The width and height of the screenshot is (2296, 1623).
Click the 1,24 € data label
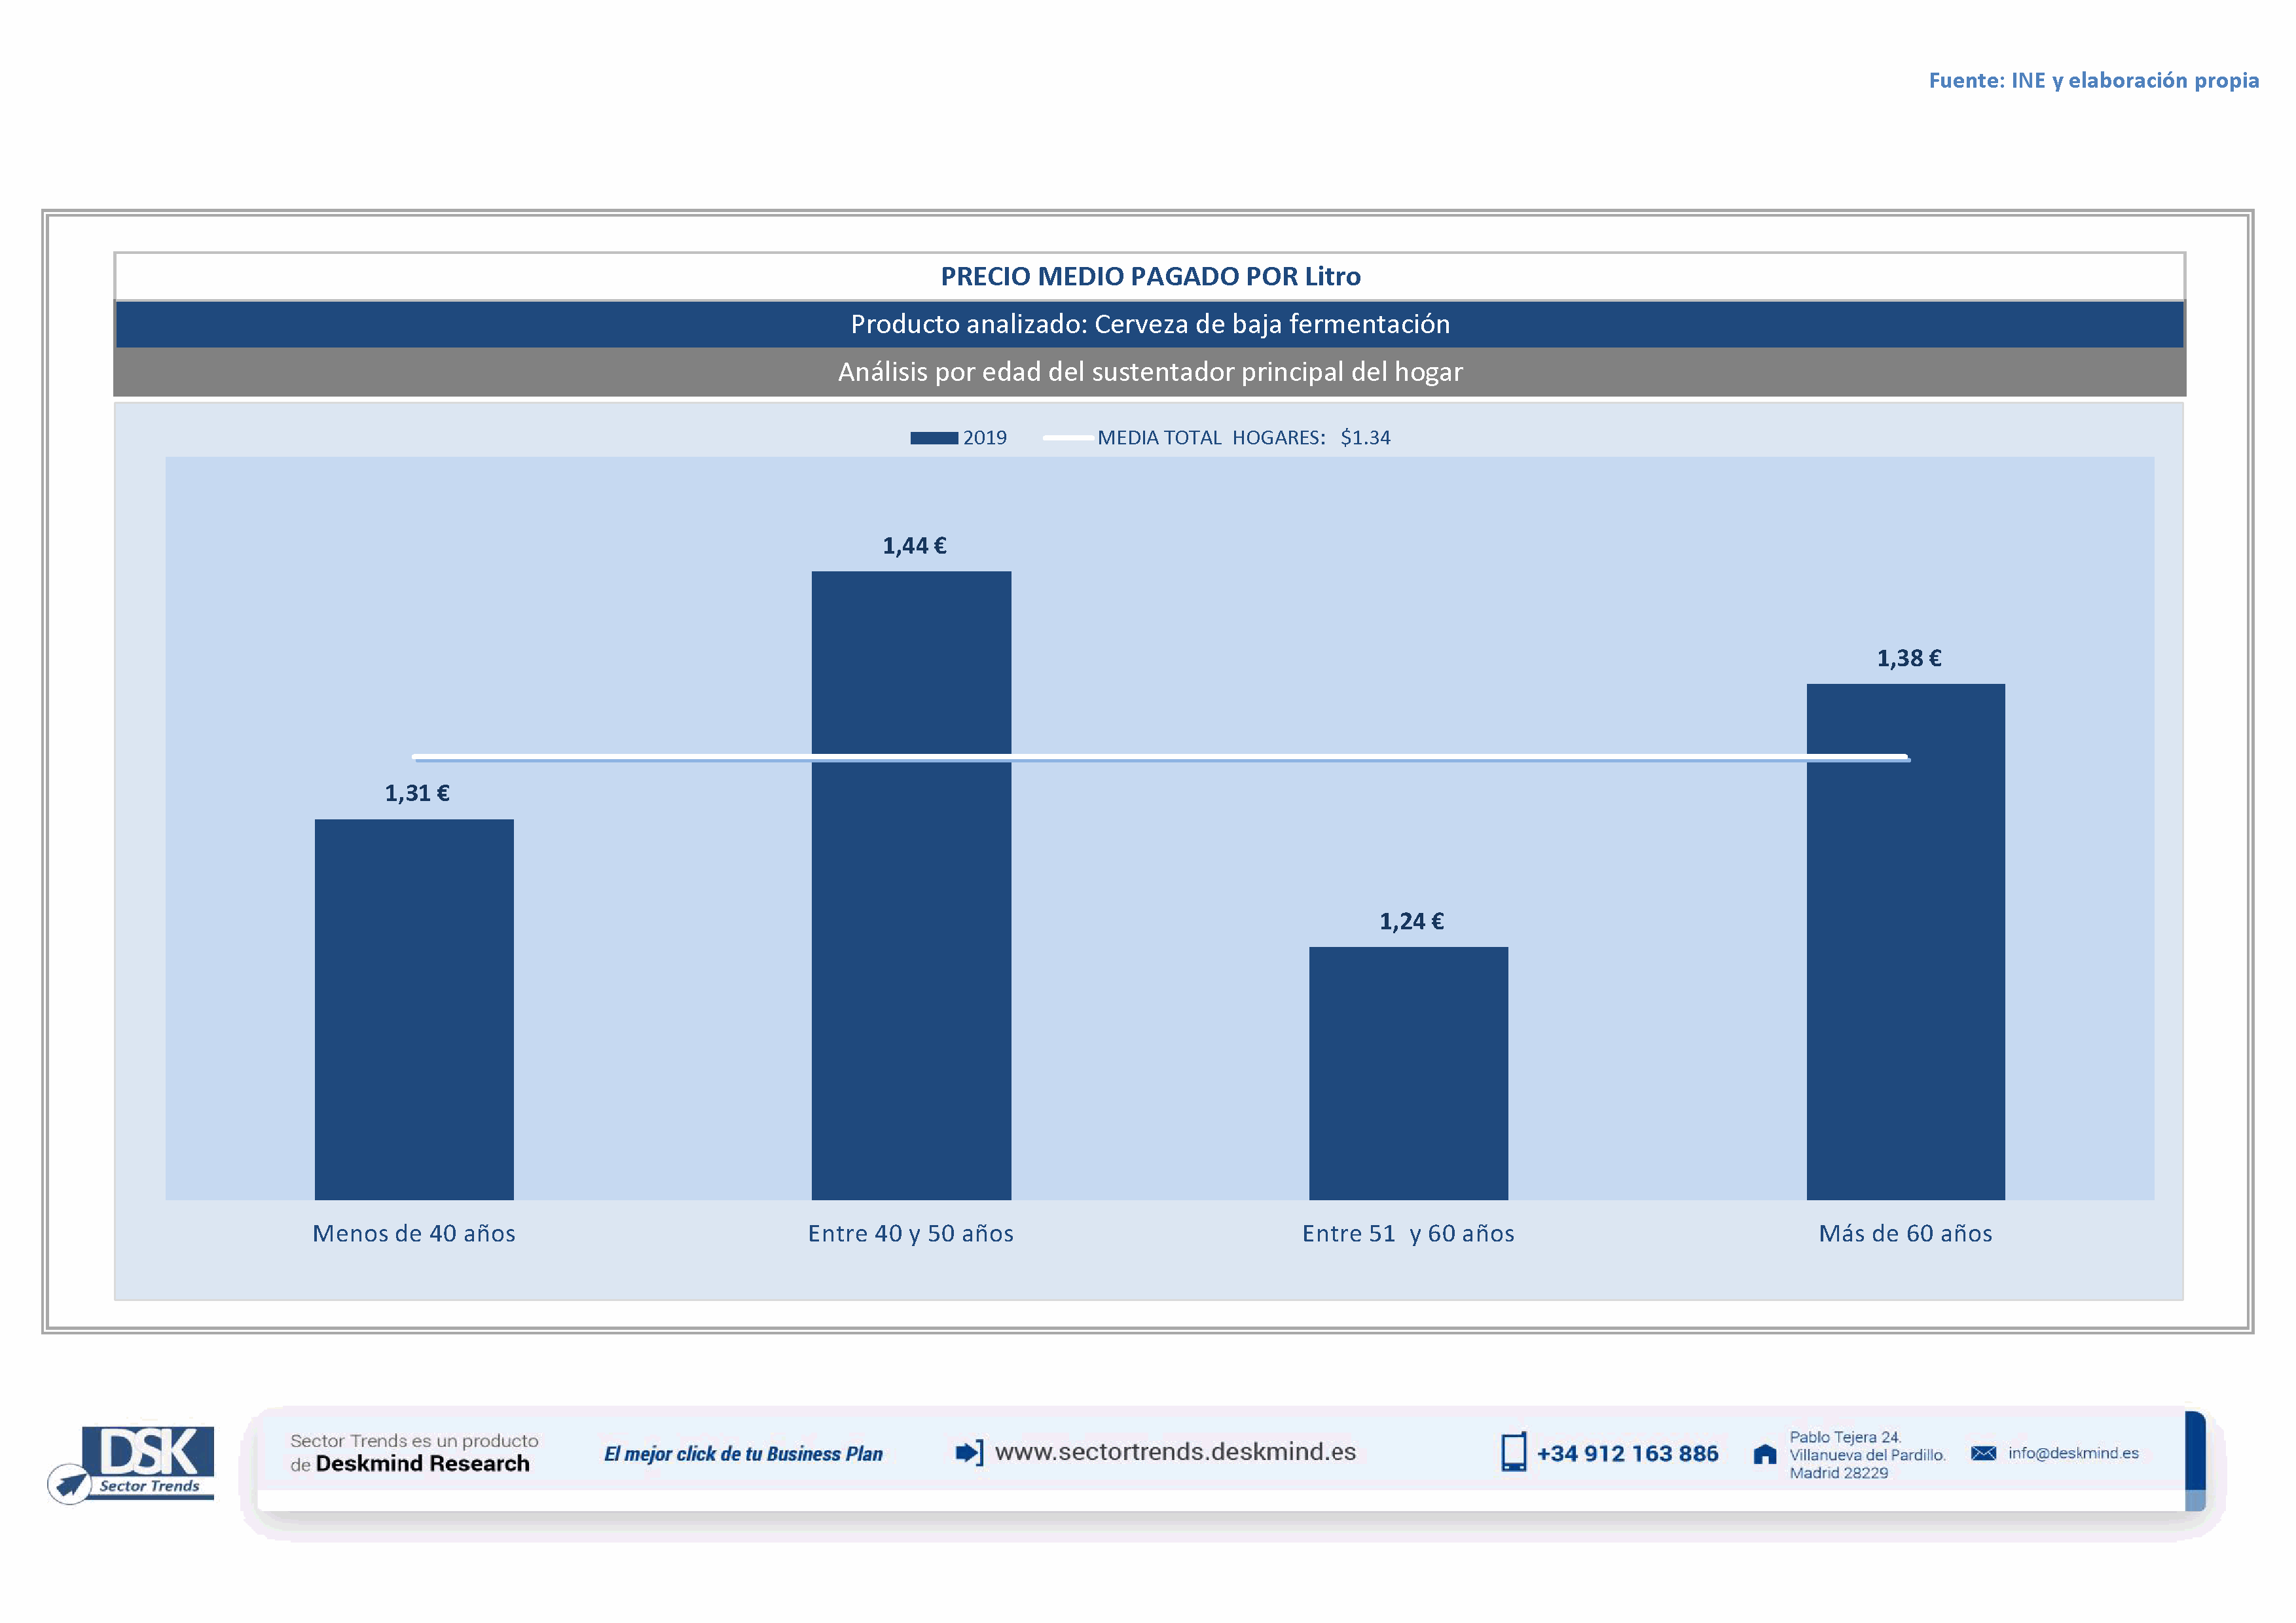tap(1411, 921)
